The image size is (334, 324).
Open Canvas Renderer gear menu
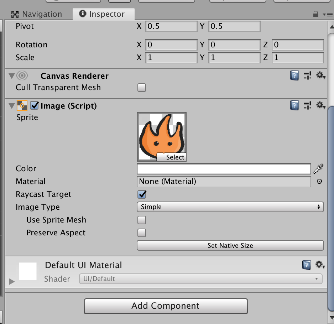320,75
